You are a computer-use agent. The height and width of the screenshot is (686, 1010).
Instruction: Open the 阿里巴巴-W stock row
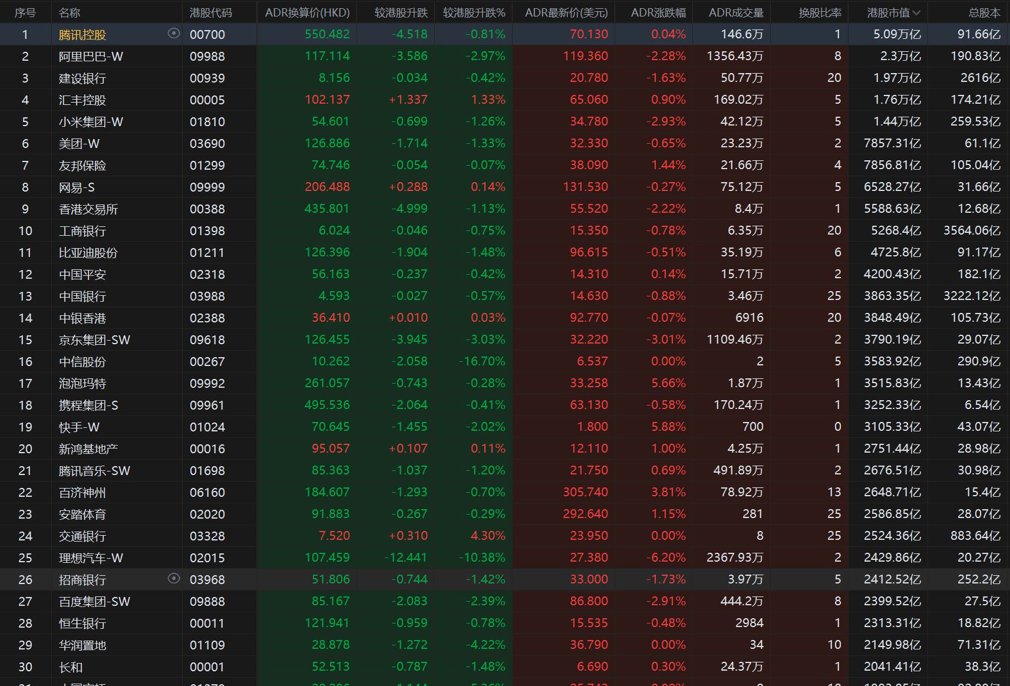coord(91,57)
